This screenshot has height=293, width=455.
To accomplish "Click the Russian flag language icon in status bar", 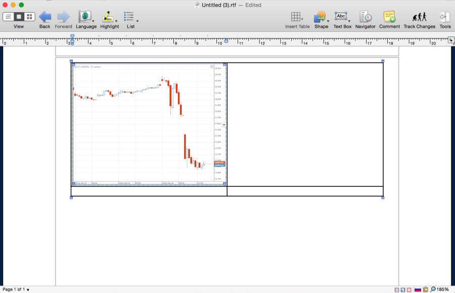I will point(418,289).
